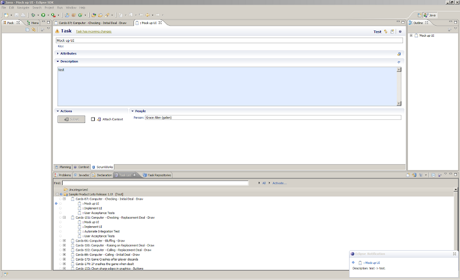Expand the Cards-66 Computer Bluffing item

[x=64, y=240]
